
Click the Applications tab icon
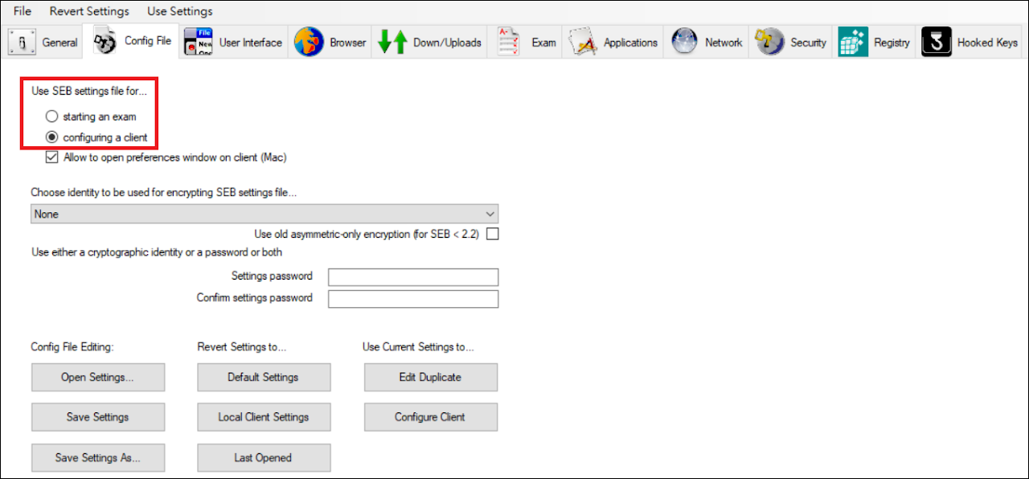(582, 43)
